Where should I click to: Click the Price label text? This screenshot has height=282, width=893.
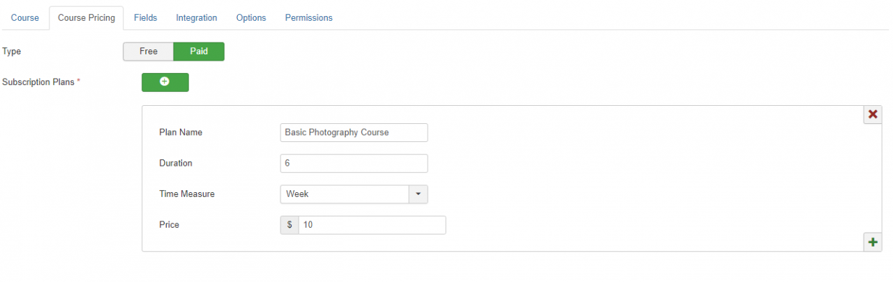[x=169, y=225]
